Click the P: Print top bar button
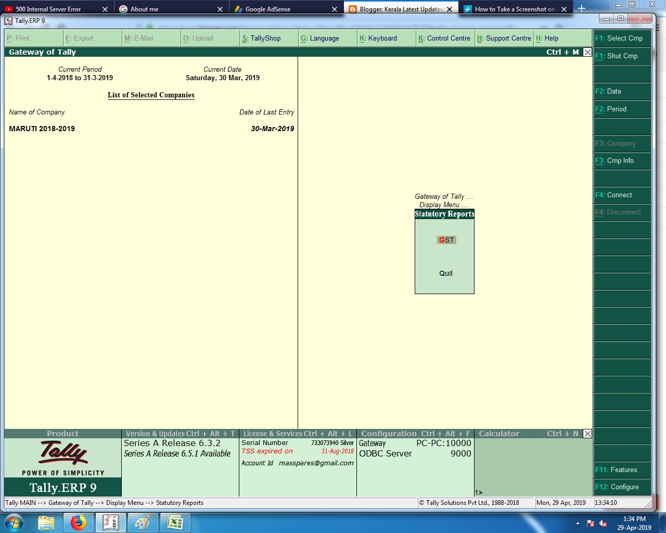The height and width of the screenshot is (533, 666). click(34, 39)
